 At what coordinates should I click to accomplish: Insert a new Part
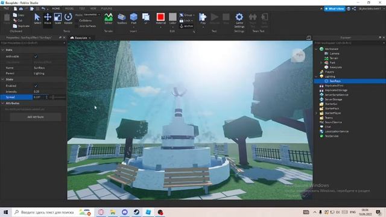[134, 19]
